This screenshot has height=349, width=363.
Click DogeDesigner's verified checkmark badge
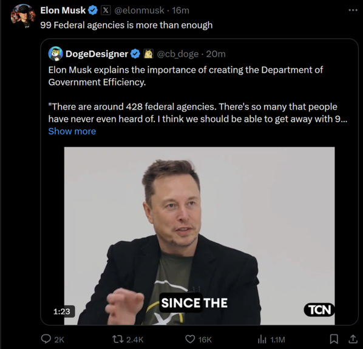click(135, 54)
